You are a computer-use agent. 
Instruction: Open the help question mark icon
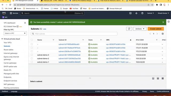(142, 13)
